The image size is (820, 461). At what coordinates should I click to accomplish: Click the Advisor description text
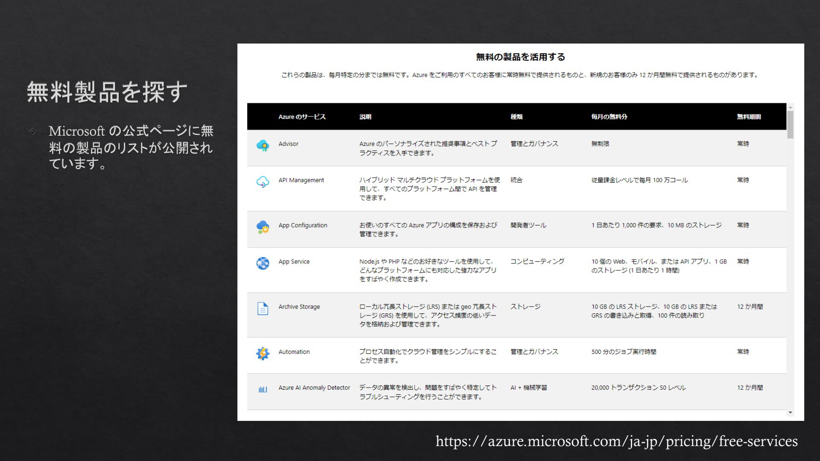[x=428, y=149]
